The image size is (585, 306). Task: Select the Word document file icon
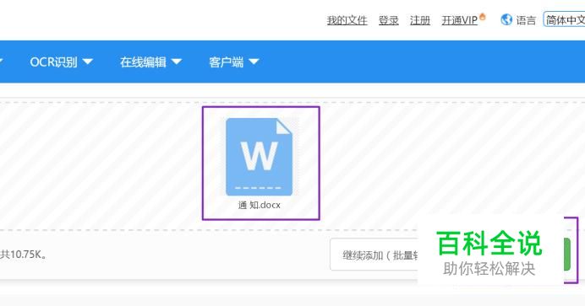(x=259, y=157)
